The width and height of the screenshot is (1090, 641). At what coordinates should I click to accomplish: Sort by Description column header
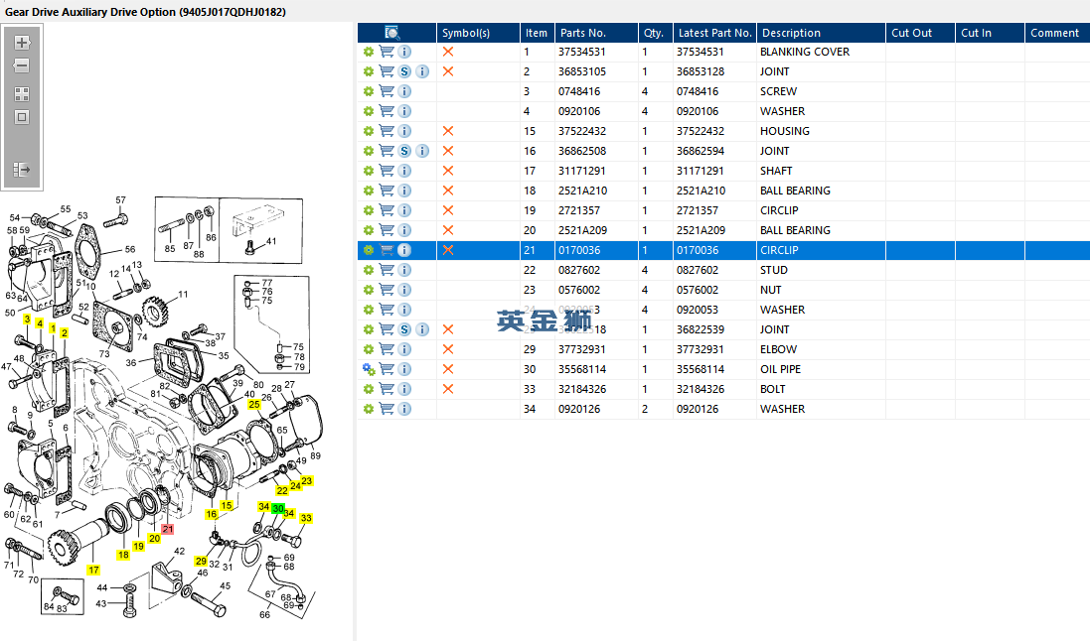point(791,33)
